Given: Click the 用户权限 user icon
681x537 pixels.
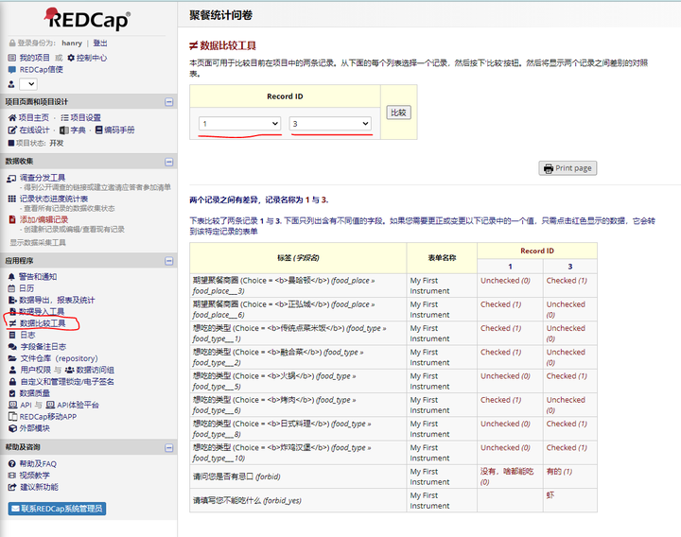Looking at the screenshot, I should [12, 371].
